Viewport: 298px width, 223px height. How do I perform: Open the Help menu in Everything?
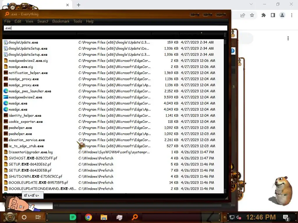90,21
